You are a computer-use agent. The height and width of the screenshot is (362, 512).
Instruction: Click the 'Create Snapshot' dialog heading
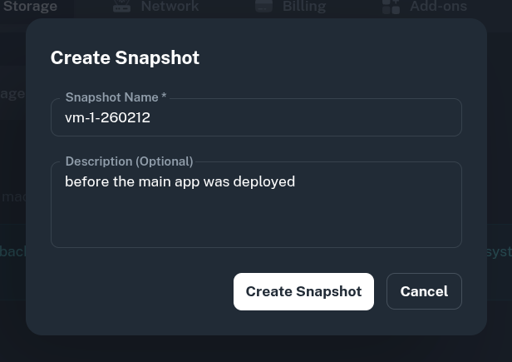pyautogui.click(x=125, y=57)
